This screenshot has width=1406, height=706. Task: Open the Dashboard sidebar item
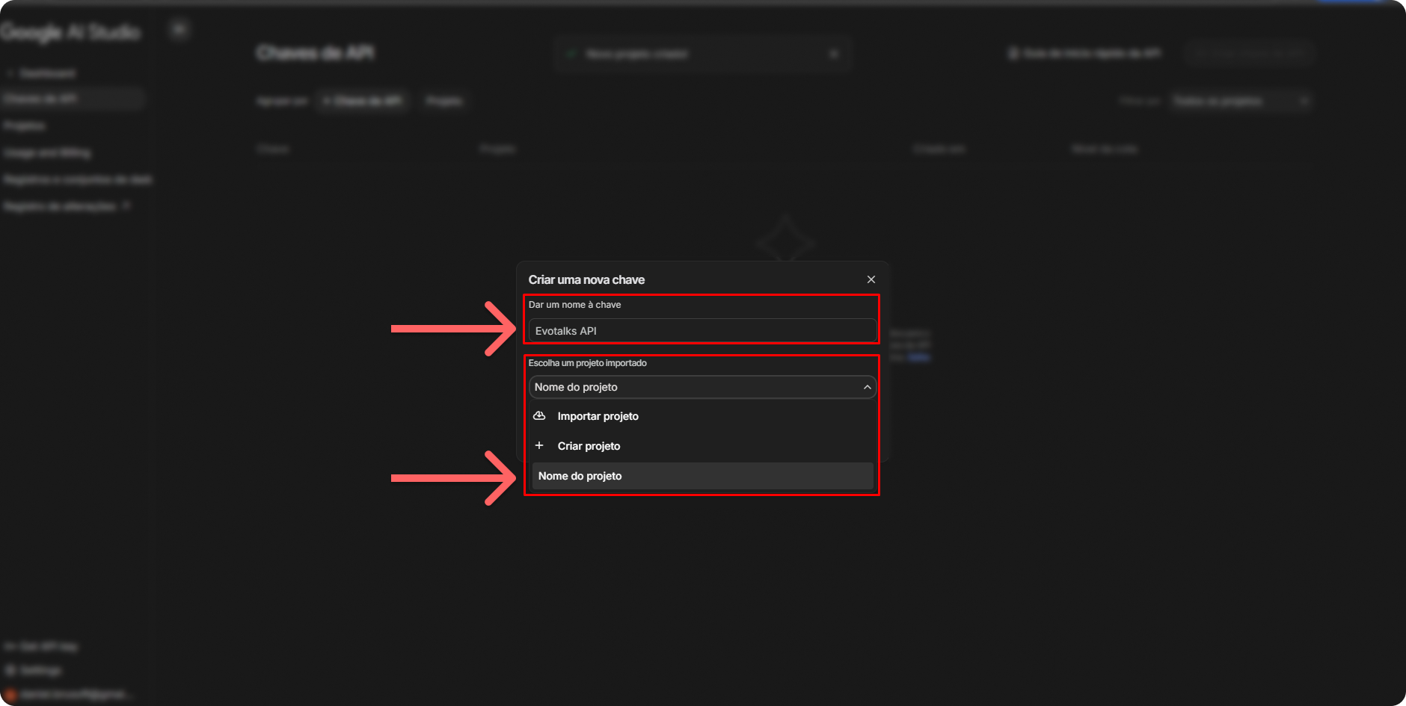46,73
